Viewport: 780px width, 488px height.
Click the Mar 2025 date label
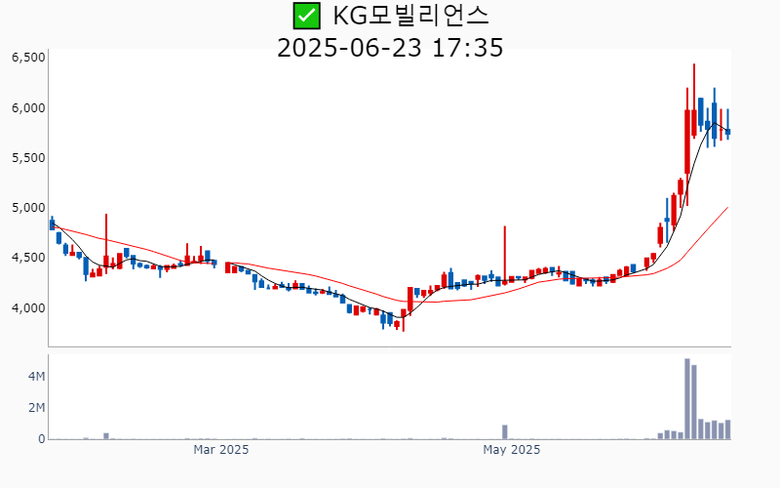point(221,450)
